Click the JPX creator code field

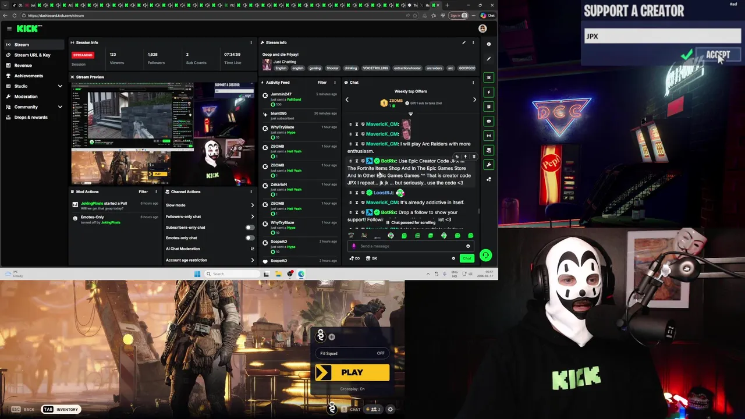(662, 36)
